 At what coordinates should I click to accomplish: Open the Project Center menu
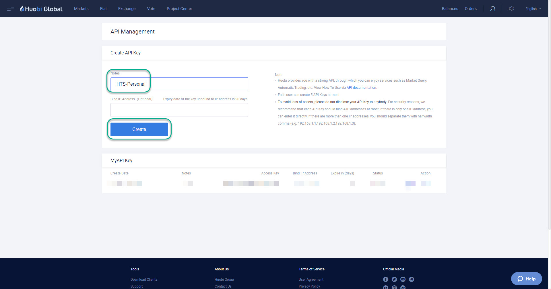pos(179,9)
